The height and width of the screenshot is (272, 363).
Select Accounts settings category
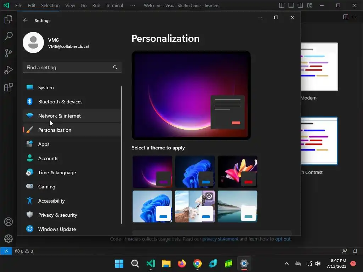(72, 158)
